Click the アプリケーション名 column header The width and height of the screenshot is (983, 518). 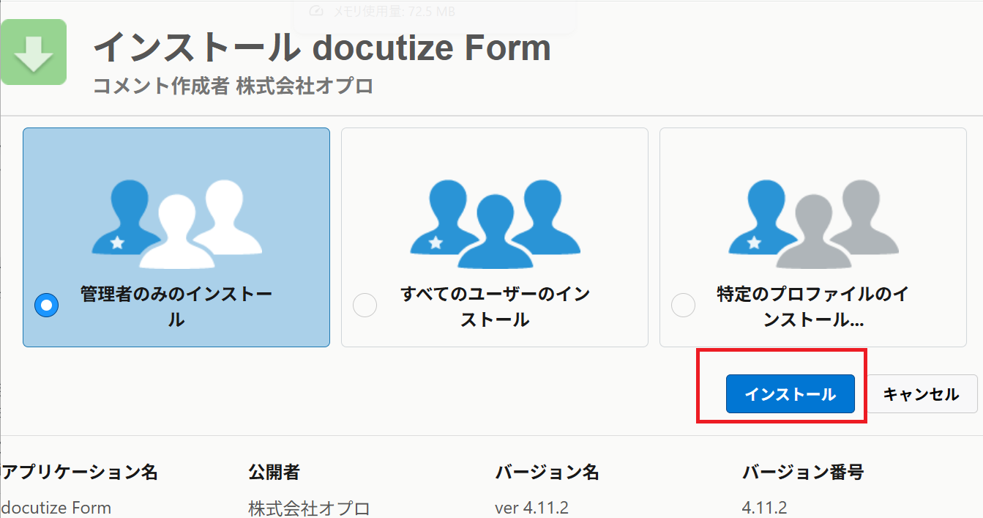pyautogui.click(x=80, y=473)
